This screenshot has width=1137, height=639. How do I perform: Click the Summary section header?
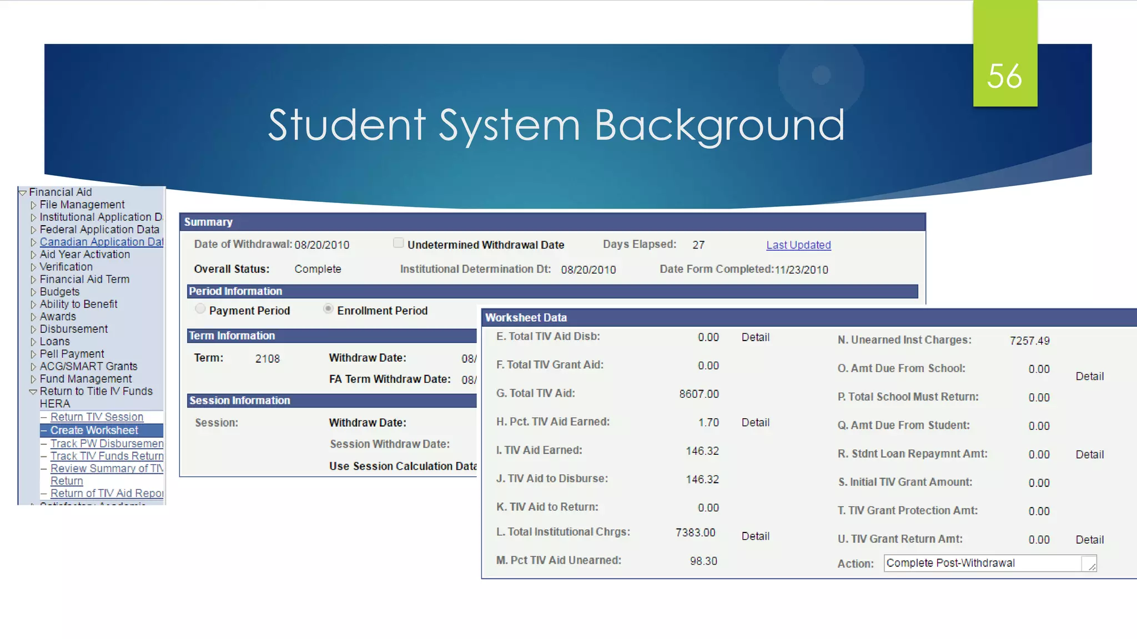(552, 222)
